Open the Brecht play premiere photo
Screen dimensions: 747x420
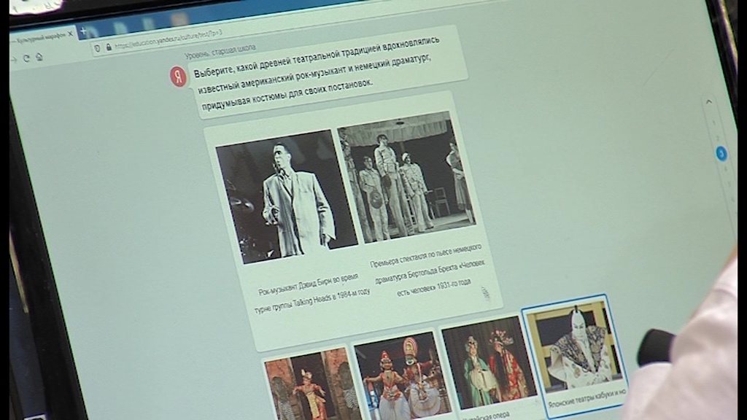pyautogui.click(x=406, y=177)
